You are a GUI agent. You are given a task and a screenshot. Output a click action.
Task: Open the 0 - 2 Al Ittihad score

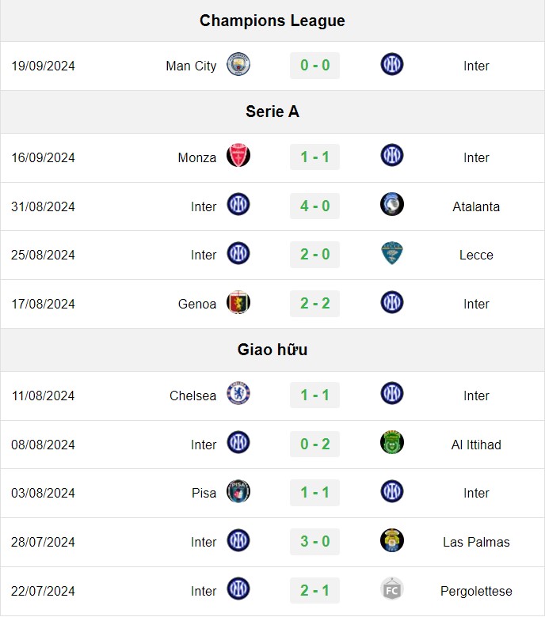click(x=314, y=444)
